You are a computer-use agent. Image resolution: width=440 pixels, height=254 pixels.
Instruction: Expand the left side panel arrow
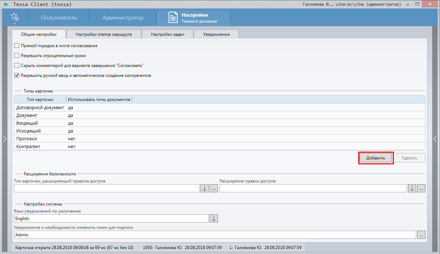click(5, 139)
